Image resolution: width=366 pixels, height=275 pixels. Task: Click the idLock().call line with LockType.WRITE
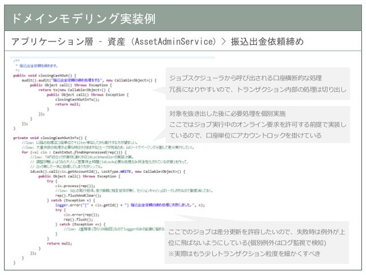[x=108, y=172]
